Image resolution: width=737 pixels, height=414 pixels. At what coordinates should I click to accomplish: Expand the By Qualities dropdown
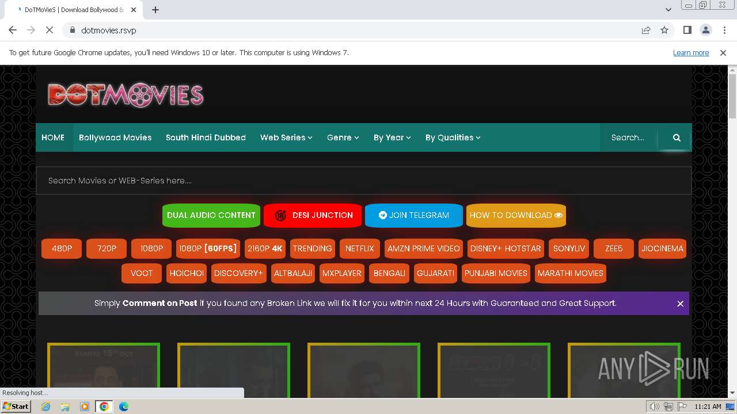coord(453,137)
